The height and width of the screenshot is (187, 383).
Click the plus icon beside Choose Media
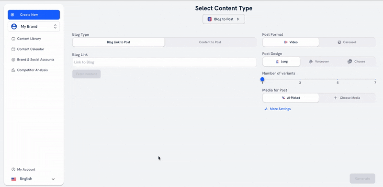click(x=336, y=98)
